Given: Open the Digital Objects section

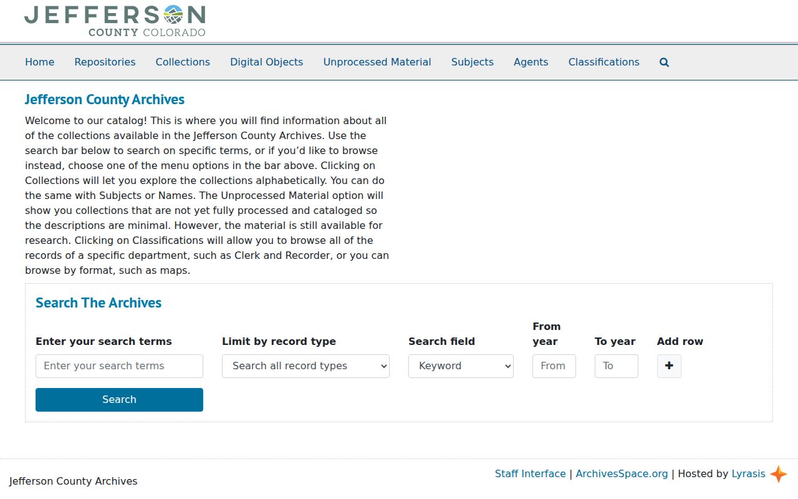Looking at the screenshot, I should pos(267,62).
